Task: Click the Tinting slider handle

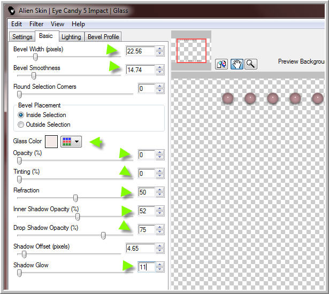Action: [19, 180]
